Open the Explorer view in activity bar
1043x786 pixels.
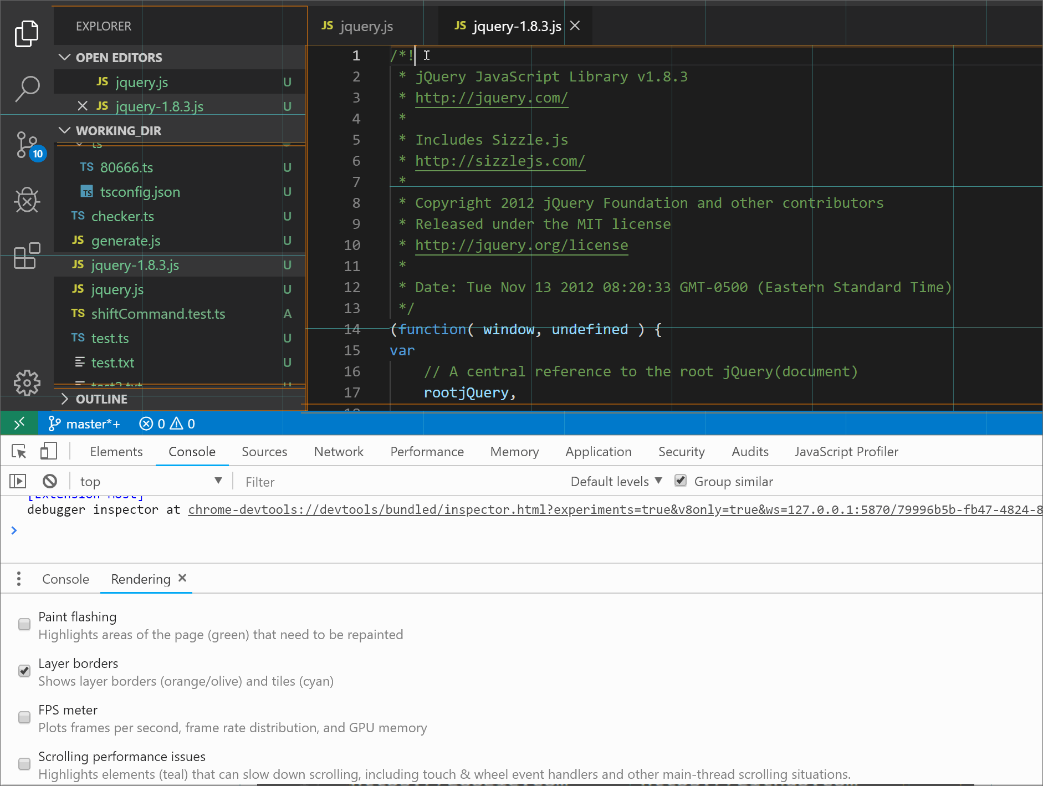coord(27,33)
